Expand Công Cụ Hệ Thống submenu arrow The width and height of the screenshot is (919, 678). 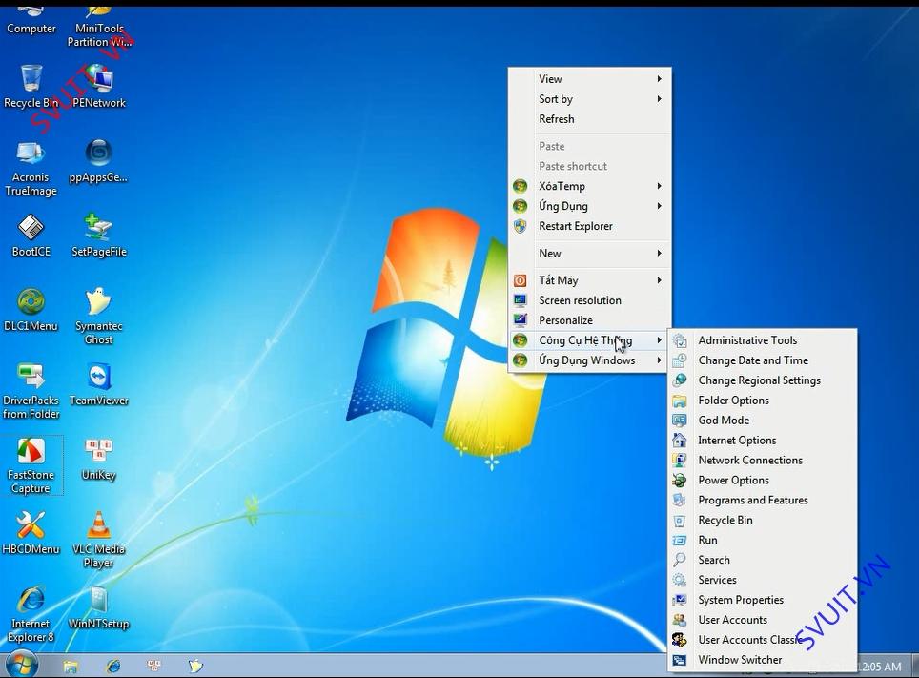click(660, 340)
